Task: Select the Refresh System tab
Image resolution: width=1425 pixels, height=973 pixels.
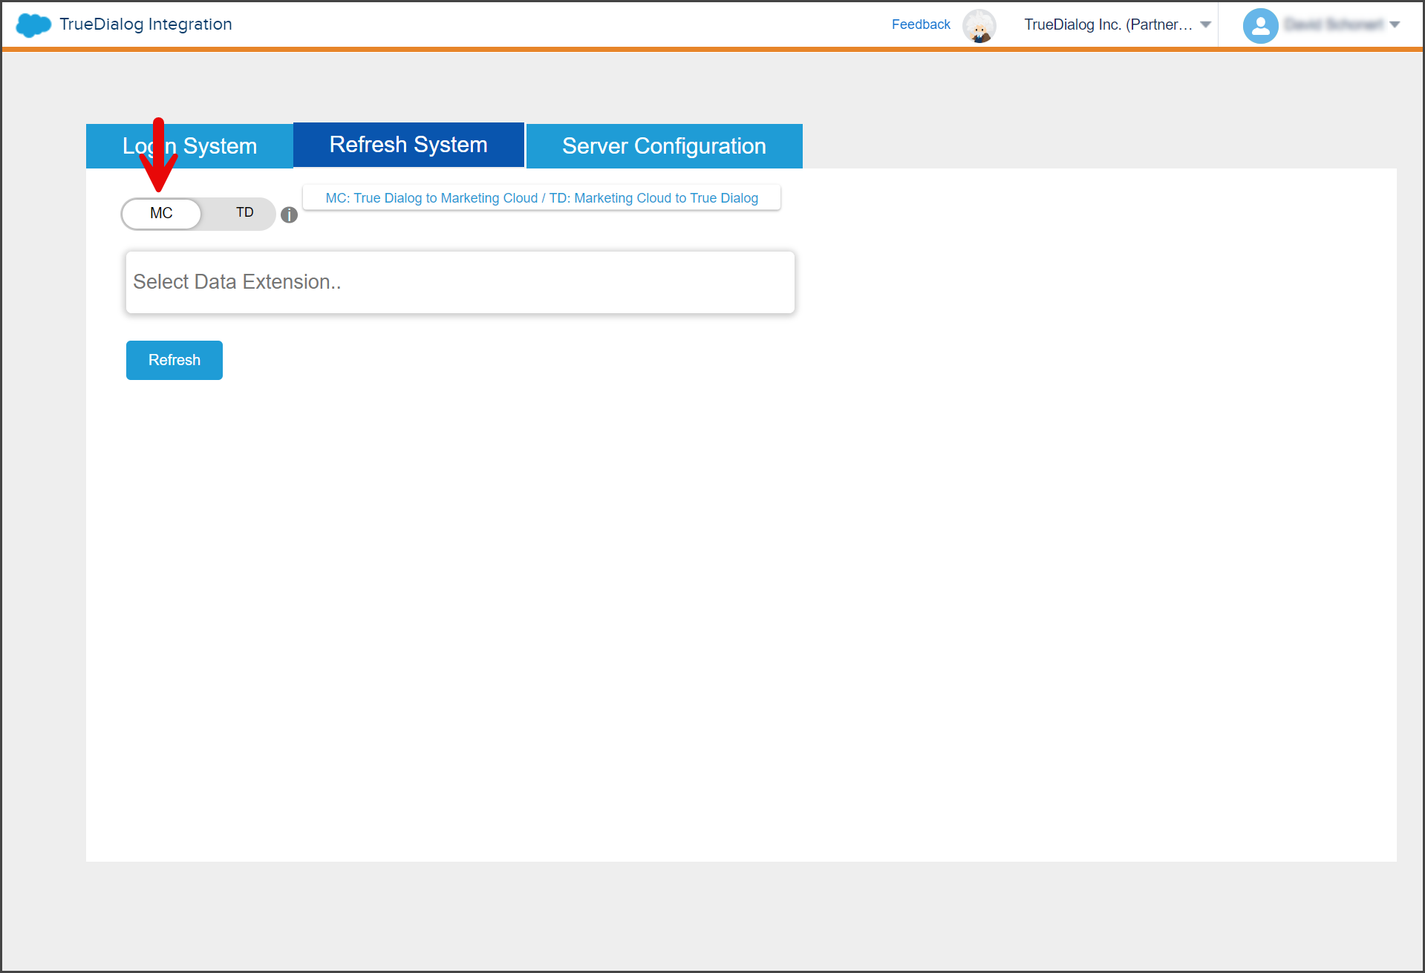Action: (408, 145)
